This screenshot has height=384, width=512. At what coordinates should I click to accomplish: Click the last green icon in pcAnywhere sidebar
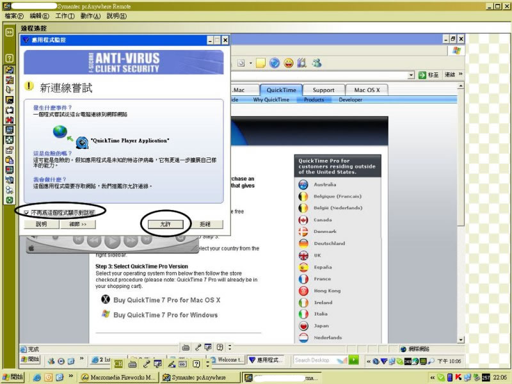pos(9,200)
